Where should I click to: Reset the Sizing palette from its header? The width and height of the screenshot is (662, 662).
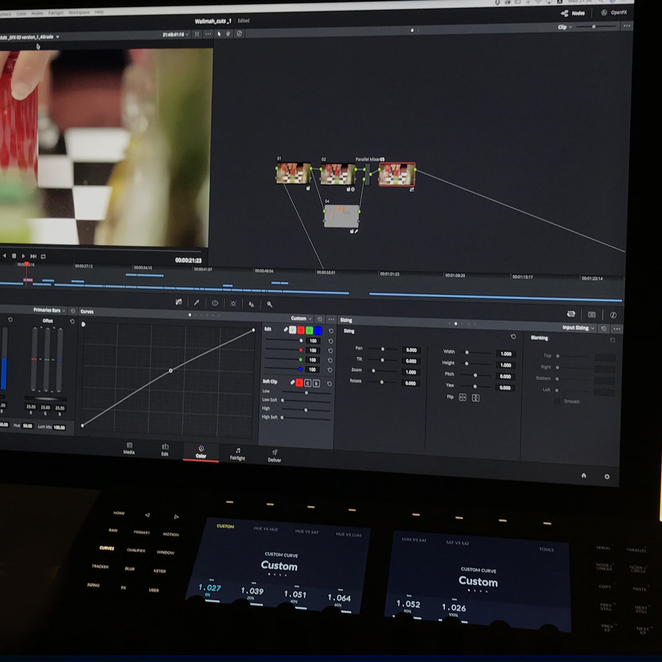pyautogui.click(x=604, y=328)
